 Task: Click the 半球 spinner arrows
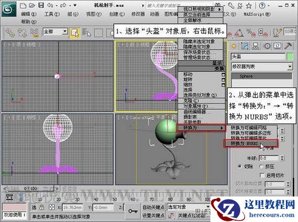pyautogui.click(x=283, y=158)
